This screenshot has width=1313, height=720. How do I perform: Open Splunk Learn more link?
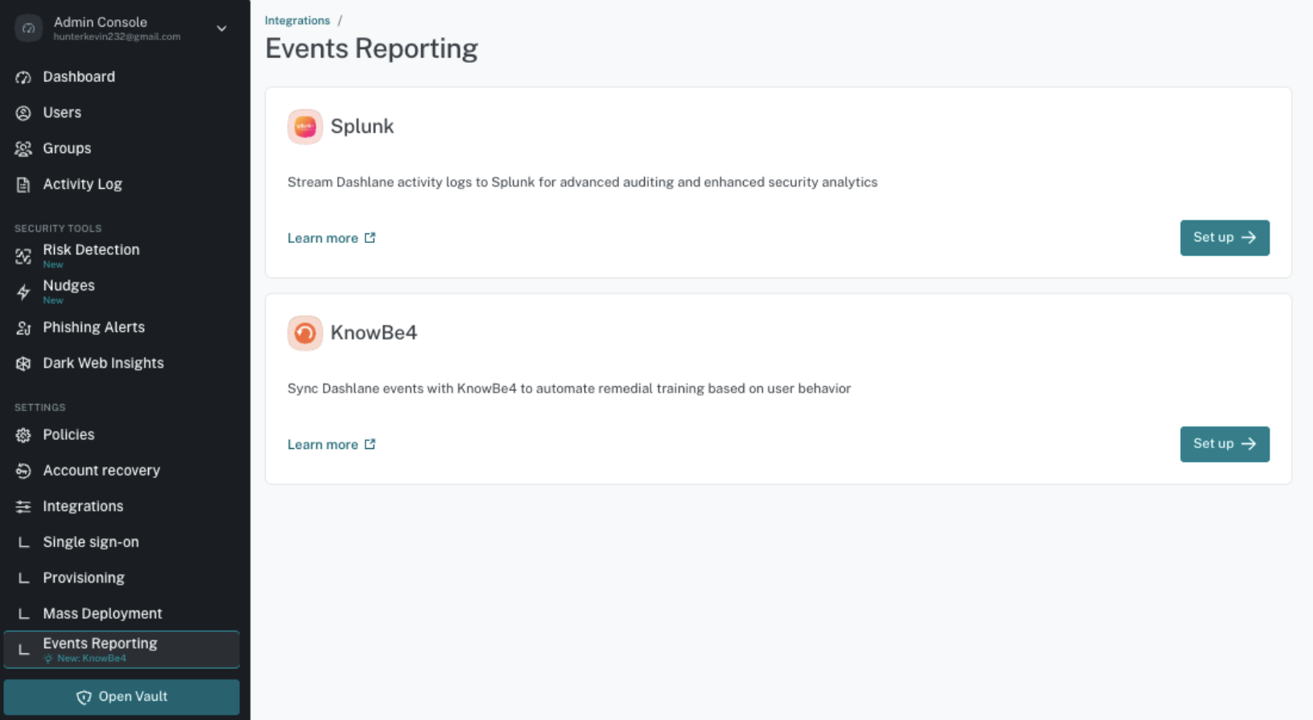click(x=332, y=238)
